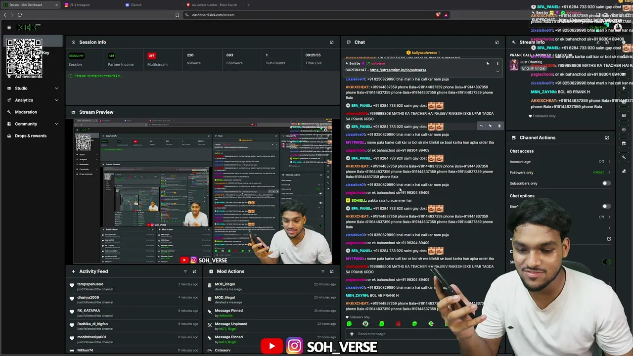Expand the Stream Preview panel to fullscreen
Image resolution: width=633 pixels, height=356 pixels.
(x=332, y=112)
